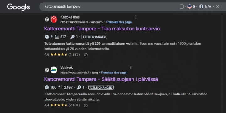Click the US flag icon in search bar
This screenshot has height=113, width=226.
click(190, 7)
